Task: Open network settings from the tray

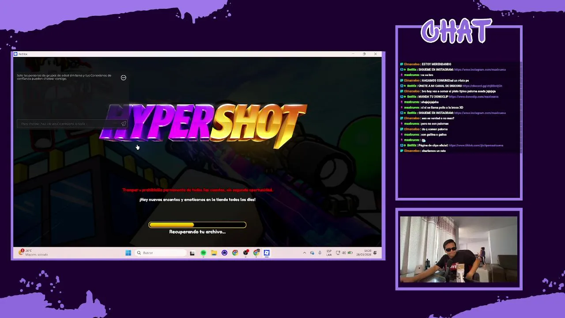Action: [x=338, y=253]
